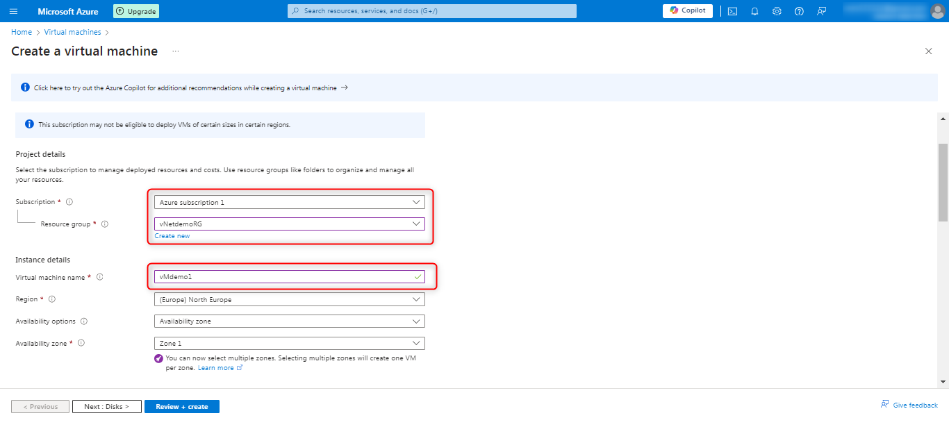Click the Copilot banner info icon

tap(25, 87)
